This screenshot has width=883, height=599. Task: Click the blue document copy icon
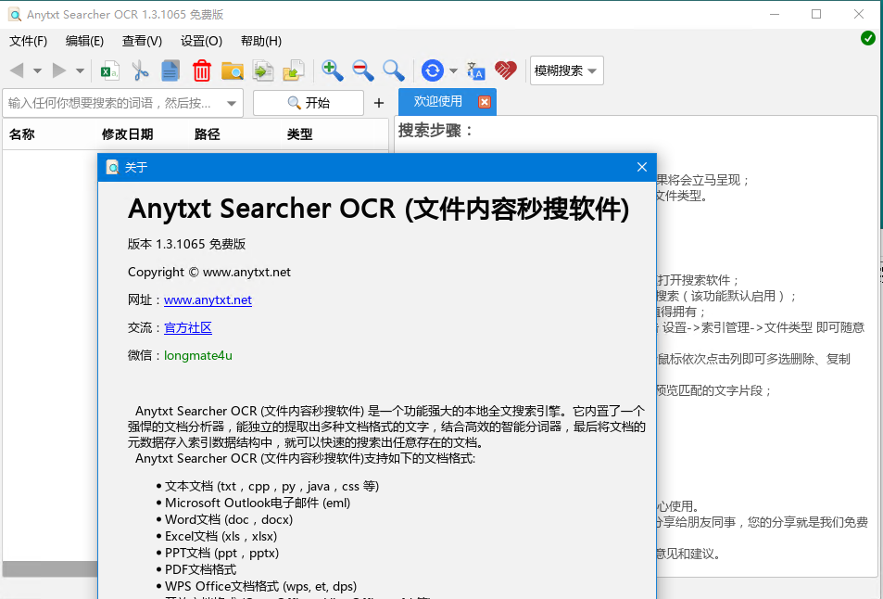pos(170,70)
